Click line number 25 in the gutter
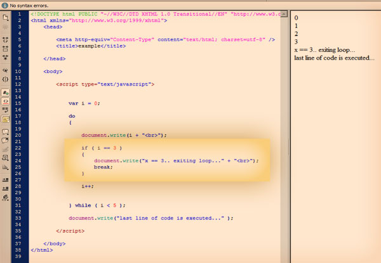This screenshot has width=381, height=263. [x=18, y=167]
